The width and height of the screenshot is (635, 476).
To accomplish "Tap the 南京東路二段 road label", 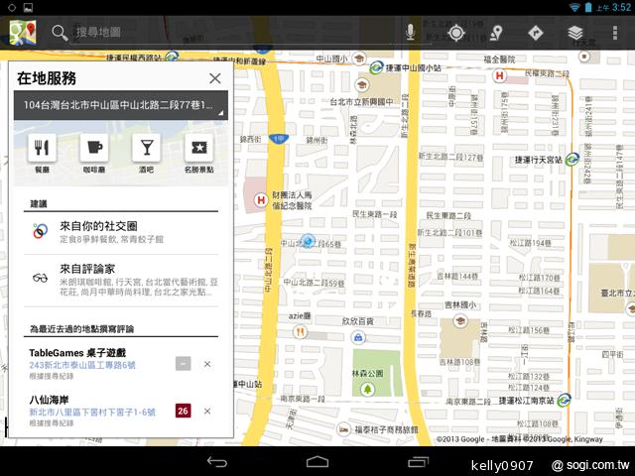I will (x=468, y=401).
